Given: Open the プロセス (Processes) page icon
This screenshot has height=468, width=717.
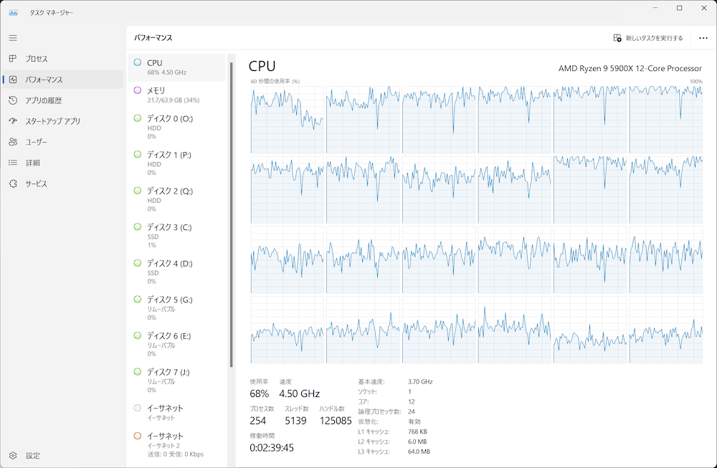Looking at the screenshot, I should (13, 59).
